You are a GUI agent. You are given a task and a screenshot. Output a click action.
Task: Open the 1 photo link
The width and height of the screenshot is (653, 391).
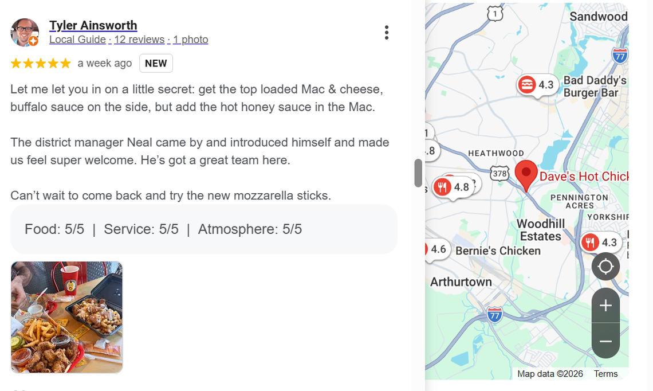pyautogui.click(x=190, y=40)
